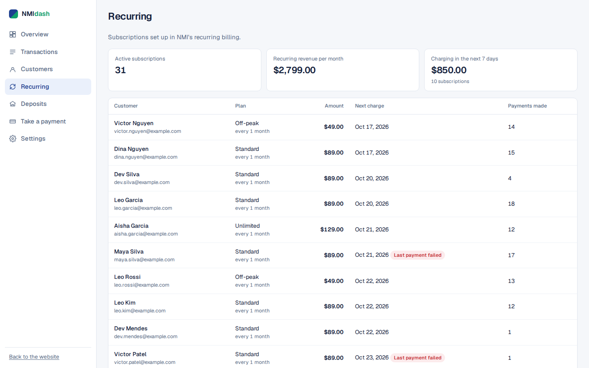
Task: Click dev.mendes@example.com email
Action: tap(146, 337)
